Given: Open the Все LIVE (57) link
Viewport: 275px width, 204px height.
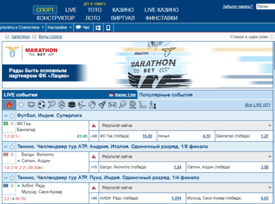Looking at the screenshot, I should 257,105.
